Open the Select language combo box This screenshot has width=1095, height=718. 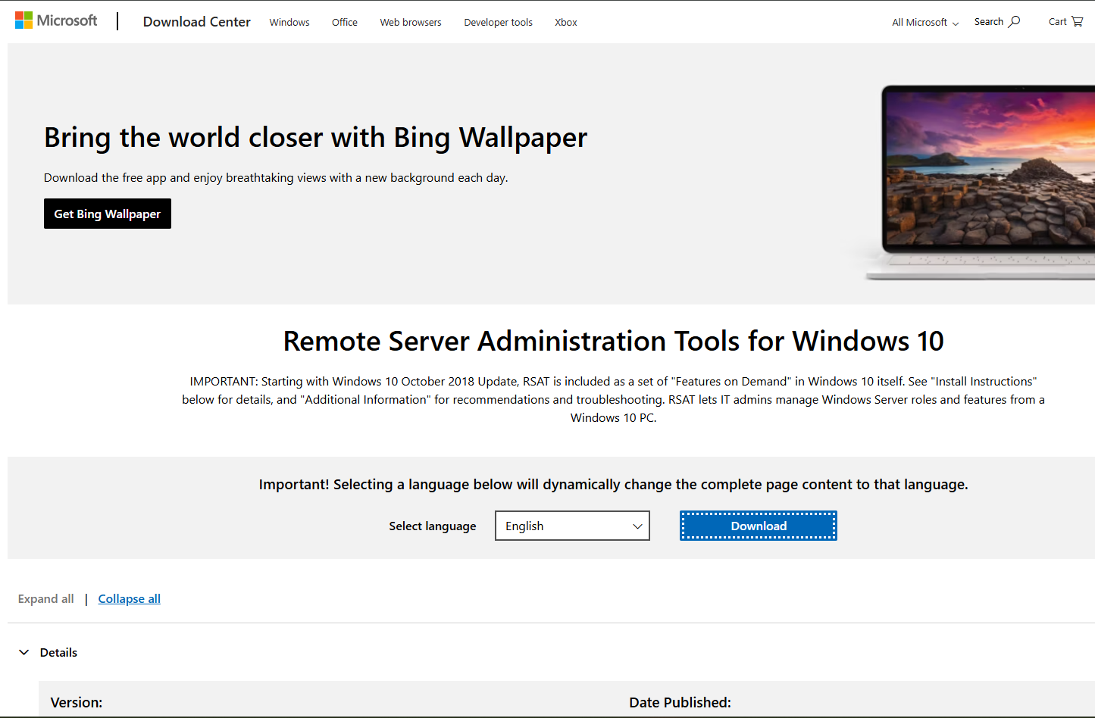[572, 526]
